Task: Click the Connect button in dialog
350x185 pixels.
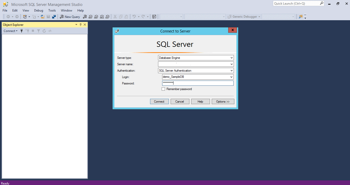Action: (x=159, y=102)
